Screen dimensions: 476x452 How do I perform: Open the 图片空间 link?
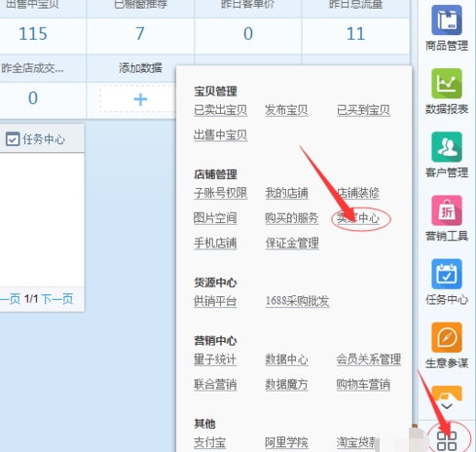[215, 218]
